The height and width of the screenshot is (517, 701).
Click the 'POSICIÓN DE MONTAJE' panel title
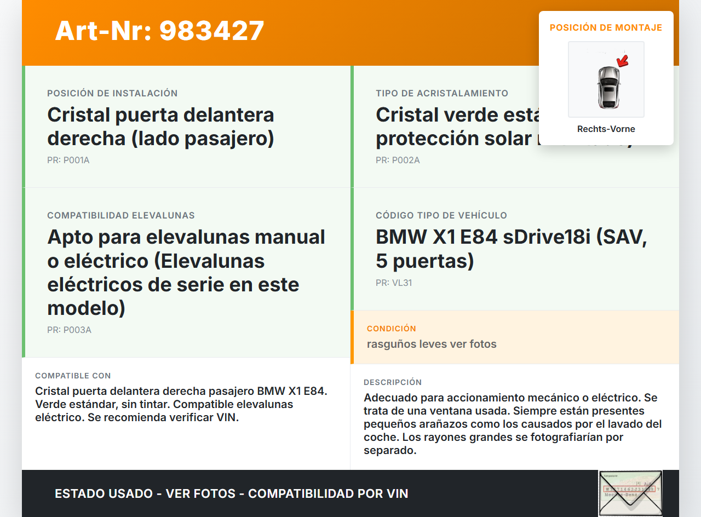click(606, 27)
